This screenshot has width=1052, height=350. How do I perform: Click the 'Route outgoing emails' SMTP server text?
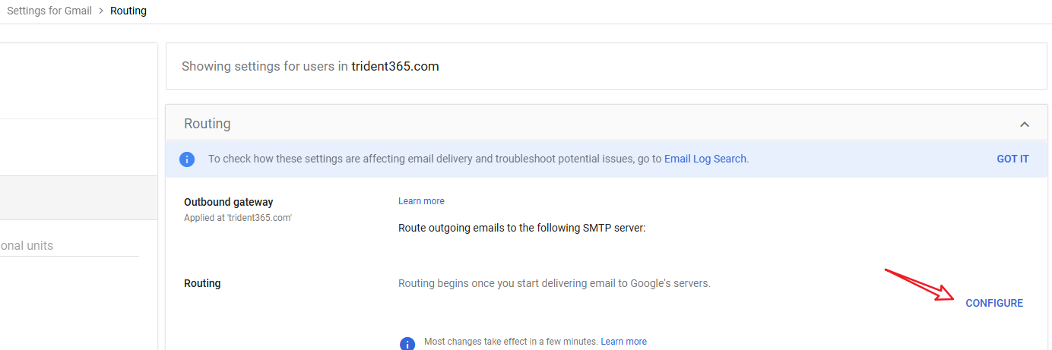(521, 228)
